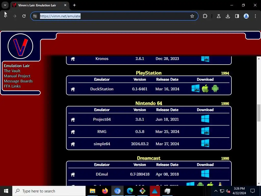Click the page vertical scrollbar thumb

coord(259,113)
